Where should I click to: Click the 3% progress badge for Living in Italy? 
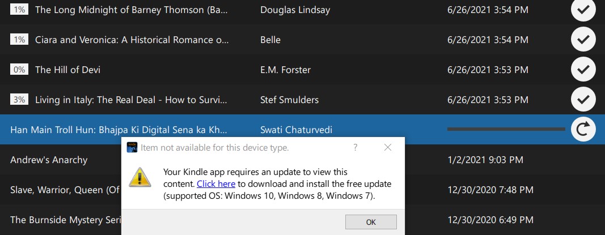coord(19,100)
